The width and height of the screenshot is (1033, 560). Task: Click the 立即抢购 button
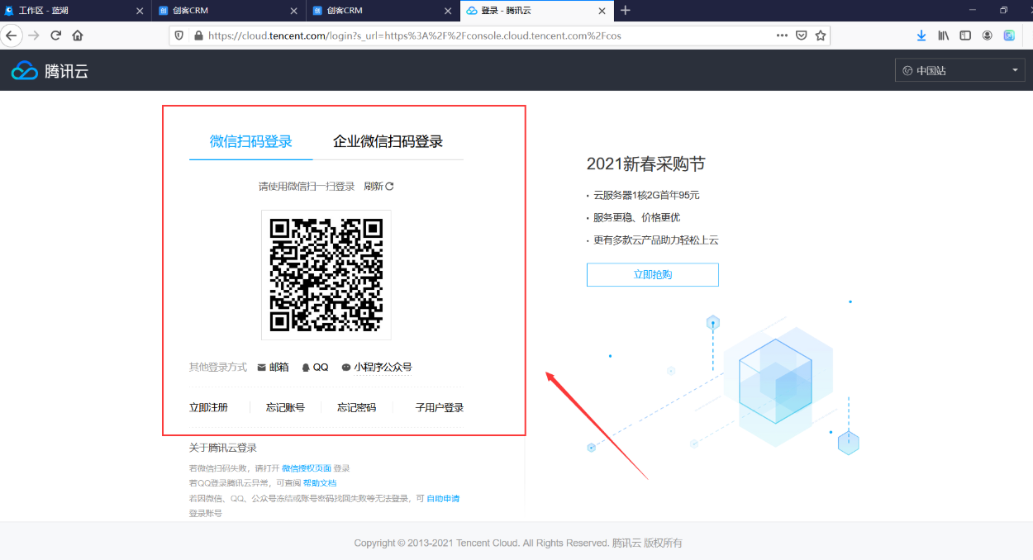652,274
